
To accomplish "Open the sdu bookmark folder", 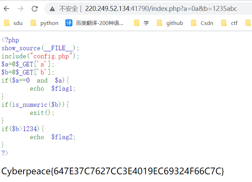I will [x=13, y=23].
